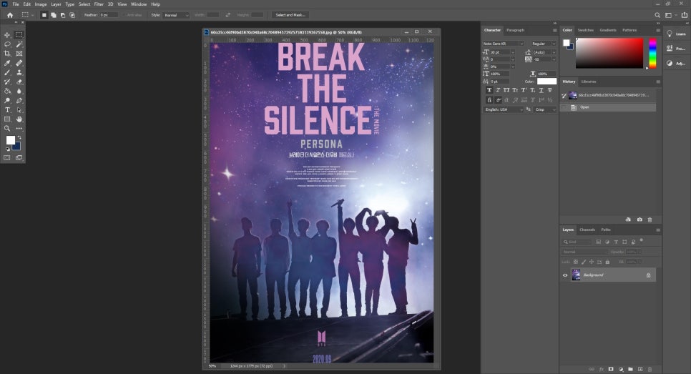Toggle Small Caps in Character panel
Viewport: 691px width, 374px height.
tap(515, 90)
